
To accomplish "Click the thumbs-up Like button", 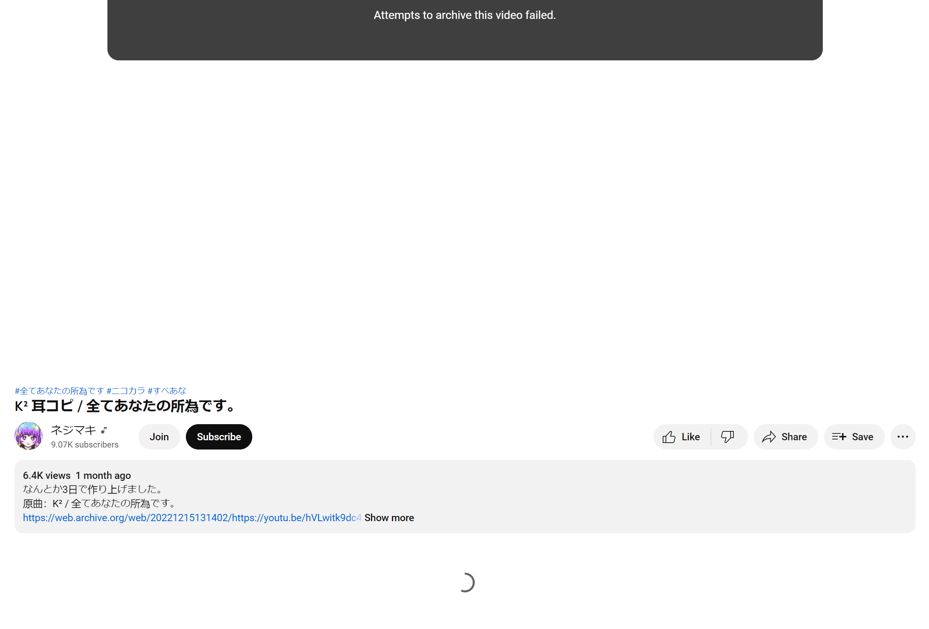I will pos(682,437).
